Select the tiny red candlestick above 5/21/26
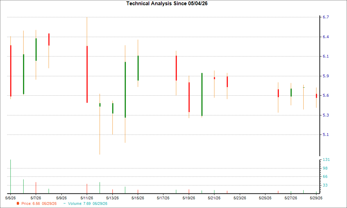The width and height of the screenshot is (347, 208). (x=214, y=78)
